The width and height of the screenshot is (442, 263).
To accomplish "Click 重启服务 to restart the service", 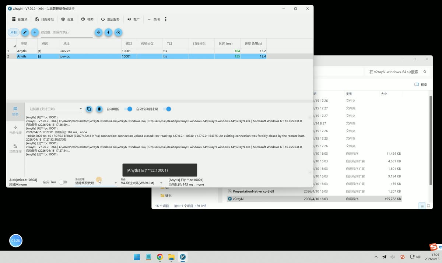I will coord(110,19).
